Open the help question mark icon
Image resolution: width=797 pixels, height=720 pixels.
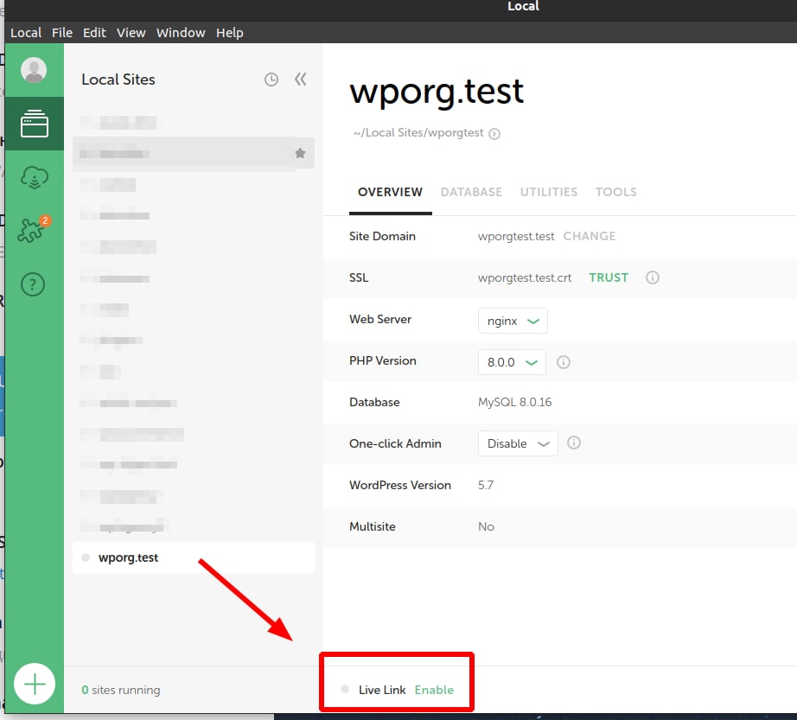tap(33, 284)
